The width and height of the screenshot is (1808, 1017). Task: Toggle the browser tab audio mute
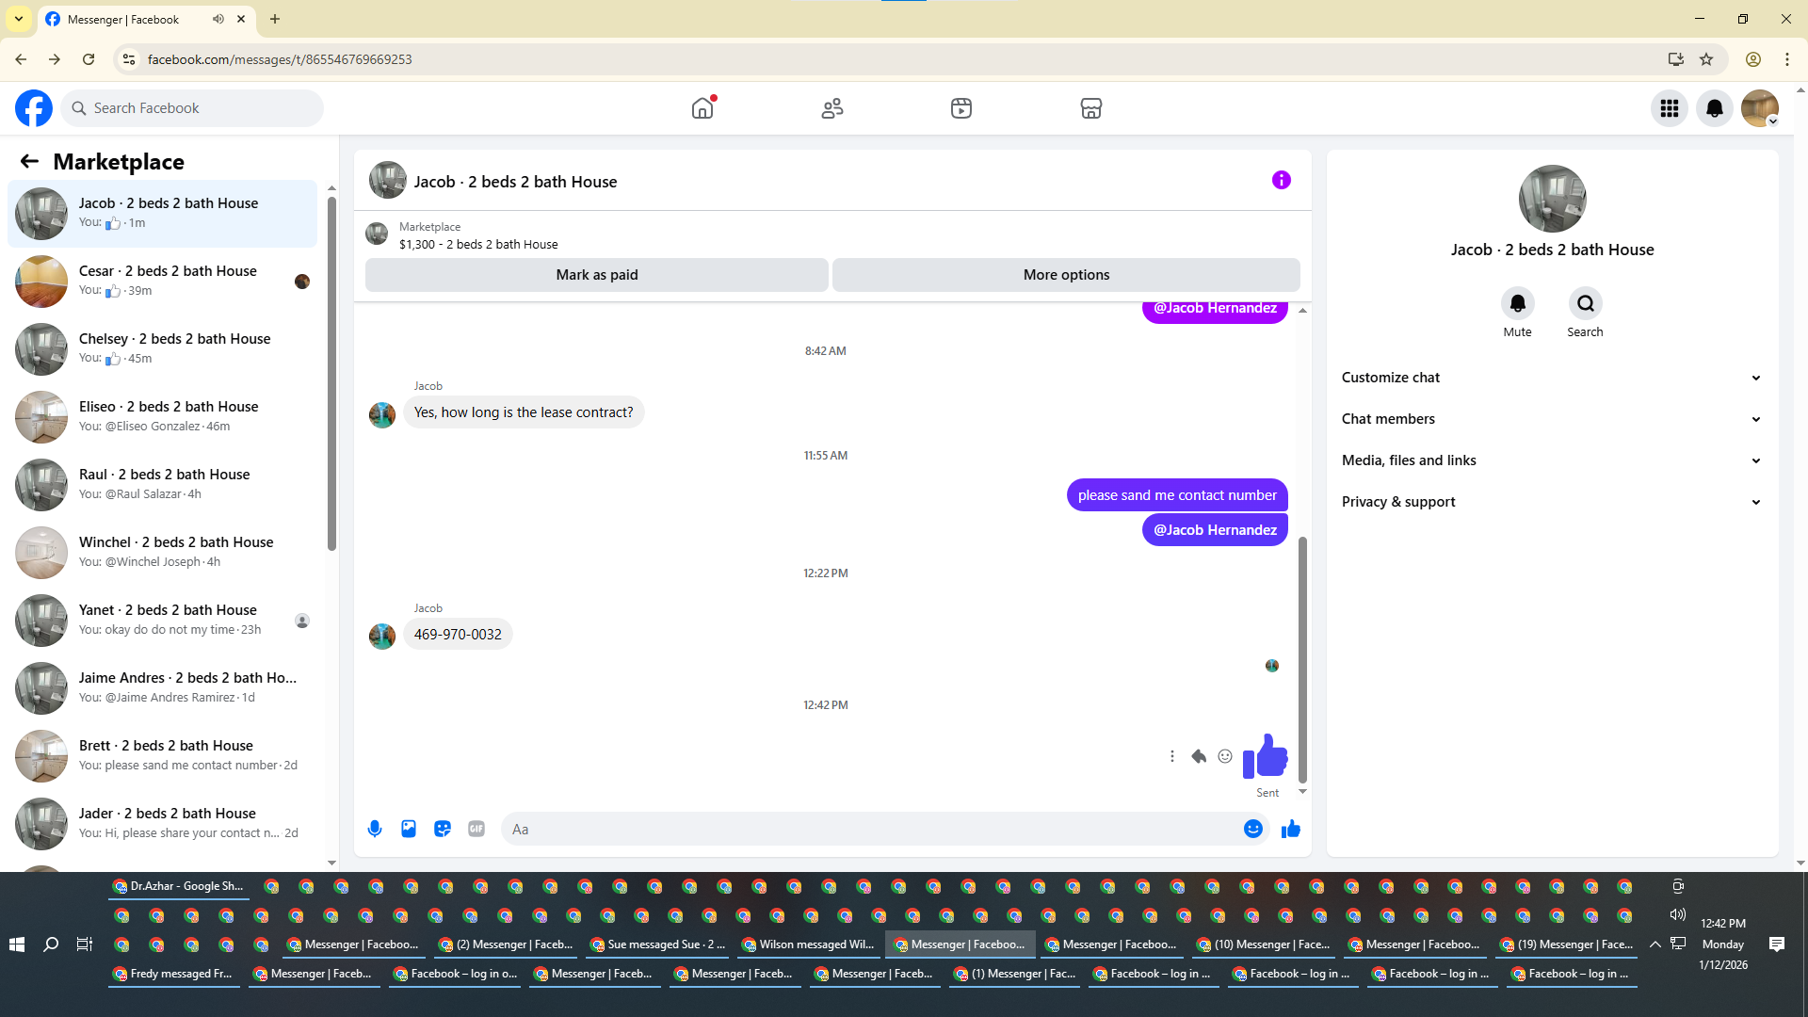coord(218,19)
